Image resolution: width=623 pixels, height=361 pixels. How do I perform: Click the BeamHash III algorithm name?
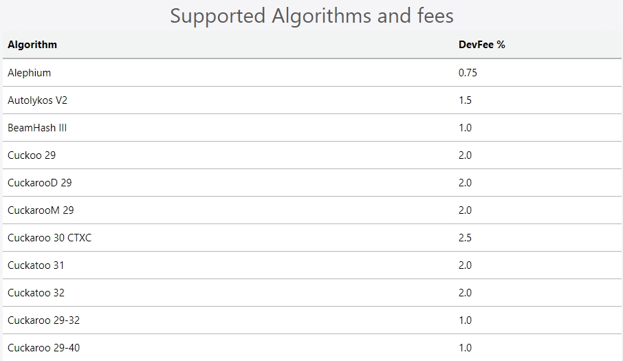pos(37,128)
